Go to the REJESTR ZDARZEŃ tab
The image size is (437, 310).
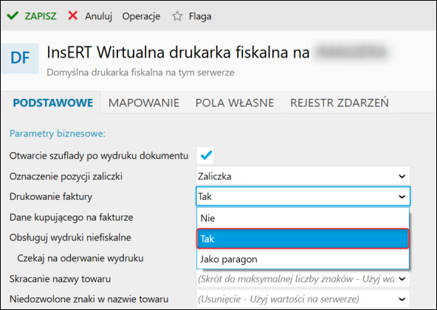tap(340, 103)
